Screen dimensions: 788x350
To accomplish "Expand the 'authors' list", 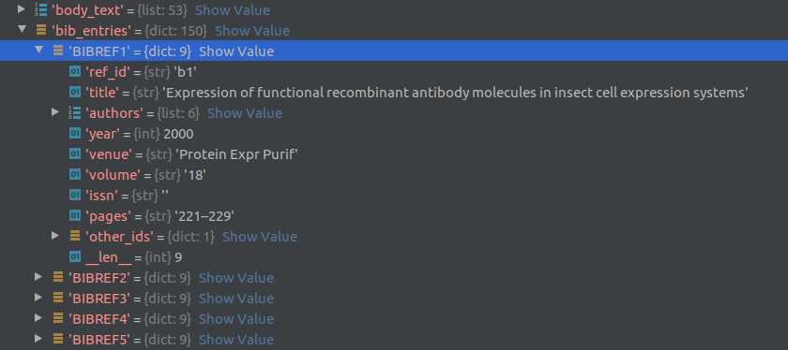I will 55,111.
